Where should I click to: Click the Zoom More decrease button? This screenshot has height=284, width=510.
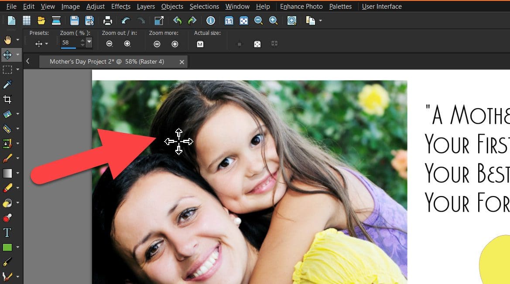pyautogui.click(x=157, y=44)
